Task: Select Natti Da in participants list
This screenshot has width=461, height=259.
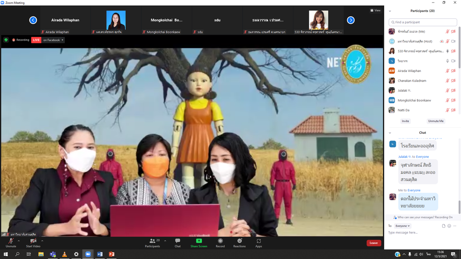Action: tap(422, 110)
